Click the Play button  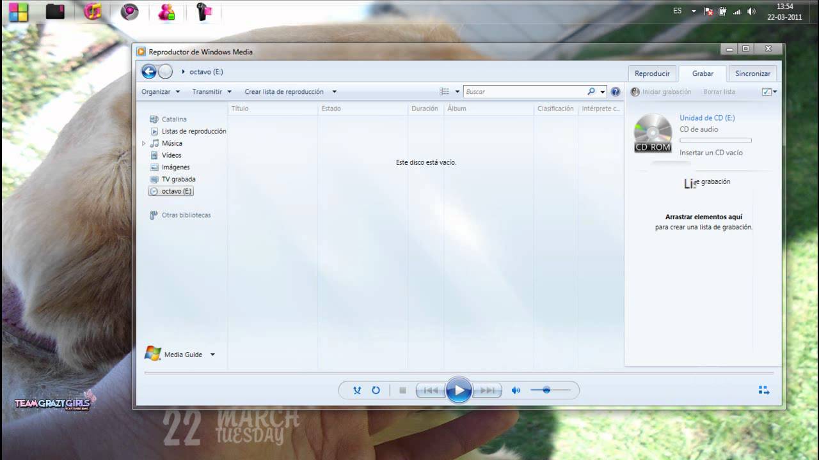pos(459,390)
